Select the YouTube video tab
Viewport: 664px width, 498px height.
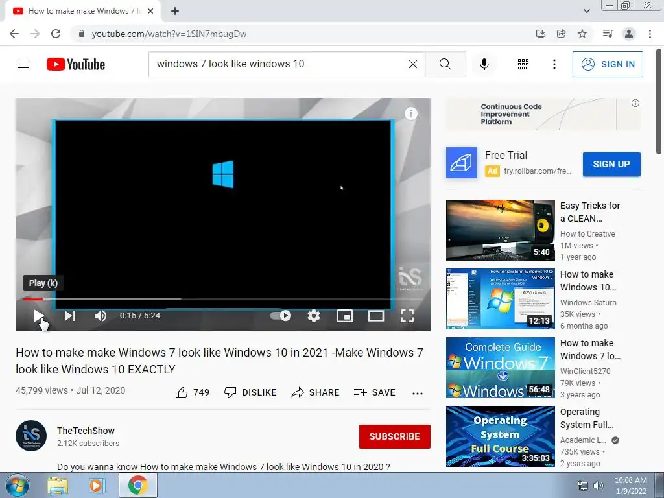(x=82, y=11)
